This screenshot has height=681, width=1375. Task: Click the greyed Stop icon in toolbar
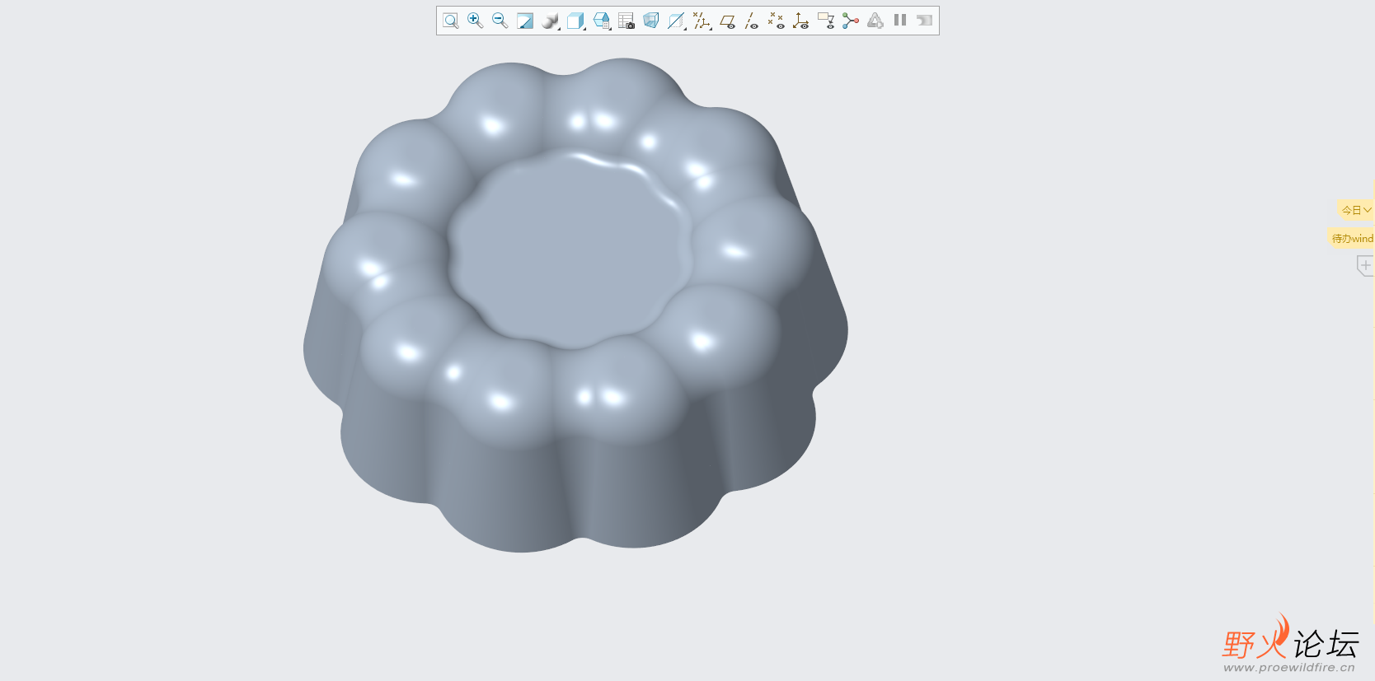tap(924, 21)
